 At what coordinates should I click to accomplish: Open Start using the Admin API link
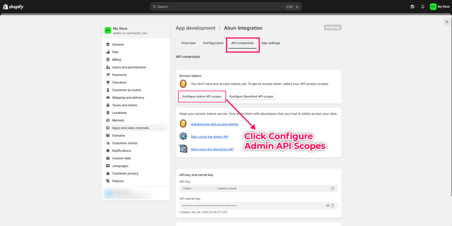[x=210, y=137]
